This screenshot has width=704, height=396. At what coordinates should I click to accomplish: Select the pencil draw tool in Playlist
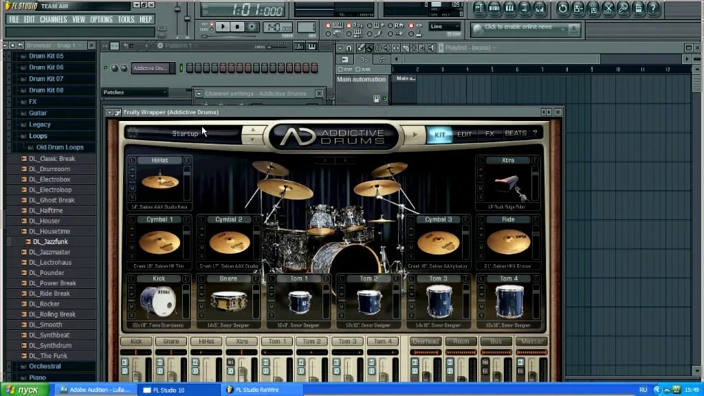360,47
